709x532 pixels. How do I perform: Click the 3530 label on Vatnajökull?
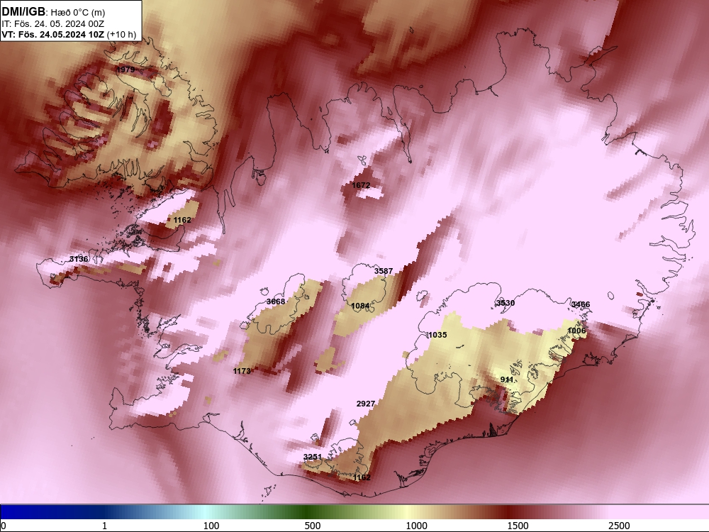click(506, 303)
